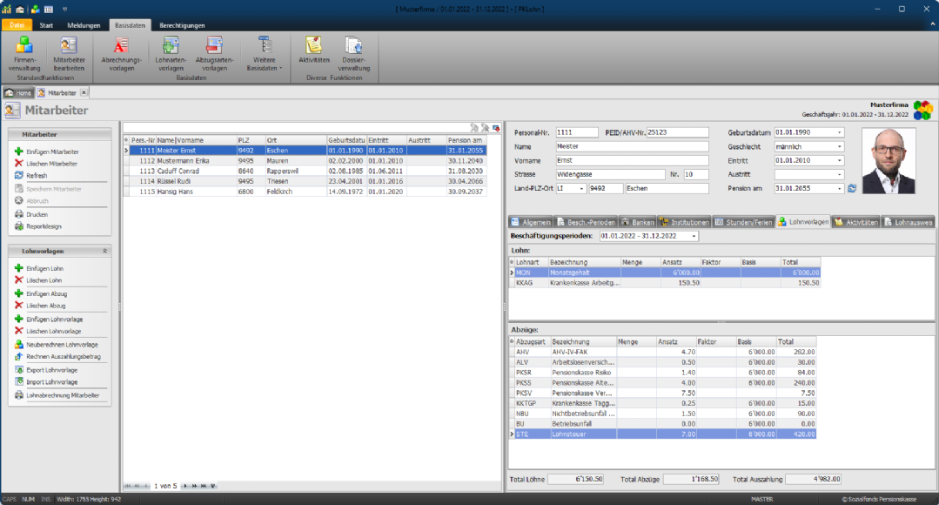This screenshot has height=505, width=939.
Task: Click the pension date recalculation icon
Action: (852, 188)
